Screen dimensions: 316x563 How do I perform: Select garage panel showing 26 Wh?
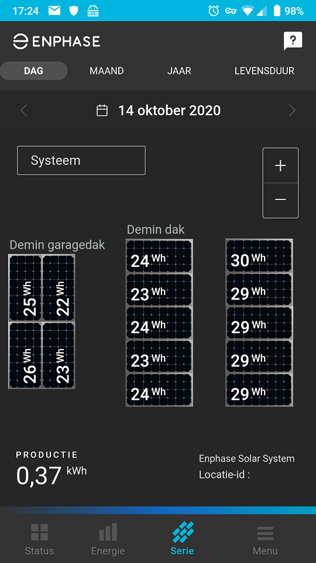(25, 355)
